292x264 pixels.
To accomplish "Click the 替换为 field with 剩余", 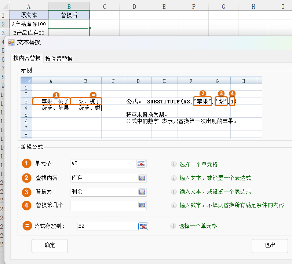I will click(x=103, y=192).
